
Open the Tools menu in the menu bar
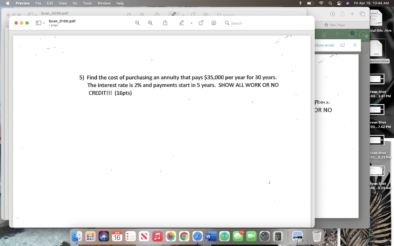click(x=87, y=3)
